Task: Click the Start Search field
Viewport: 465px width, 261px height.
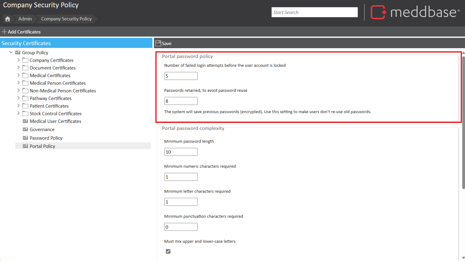Action: pyautogui.click(x=314, y=12)
